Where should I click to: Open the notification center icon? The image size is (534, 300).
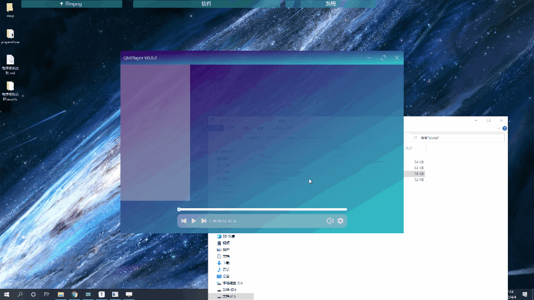coord(525,294)
